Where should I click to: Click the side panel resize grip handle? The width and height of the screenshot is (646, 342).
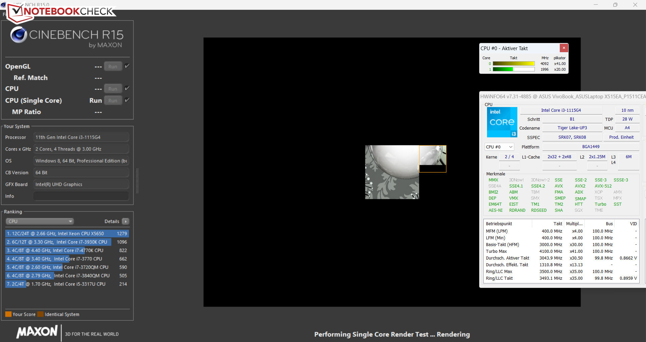pos(137,181)
